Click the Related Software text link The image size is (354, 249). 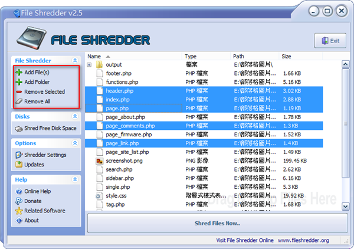[45, 211]
